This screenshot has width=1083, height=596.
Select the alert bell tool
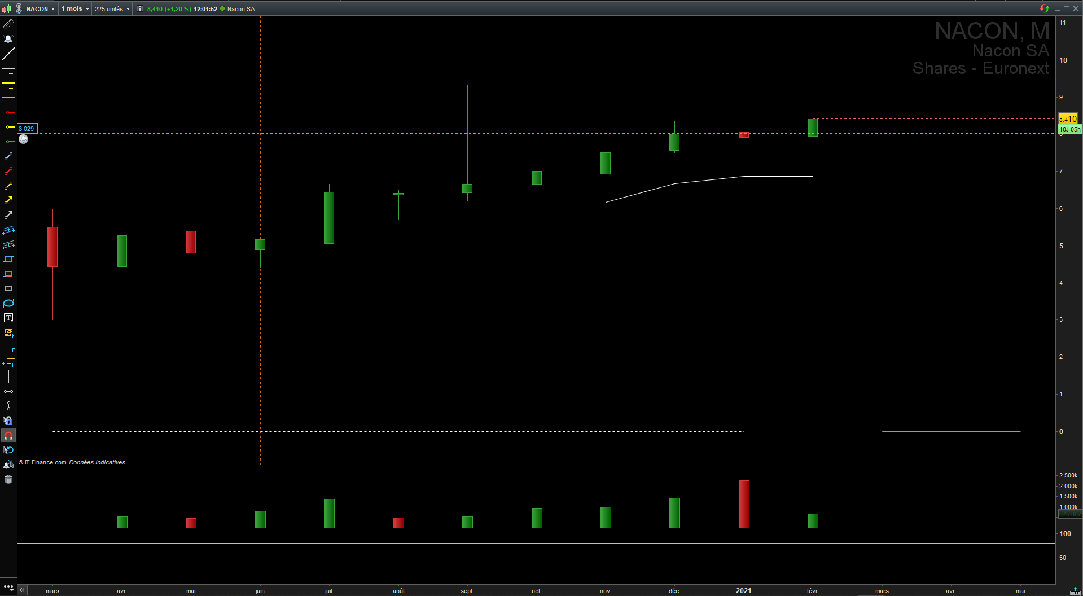[8, 39]
